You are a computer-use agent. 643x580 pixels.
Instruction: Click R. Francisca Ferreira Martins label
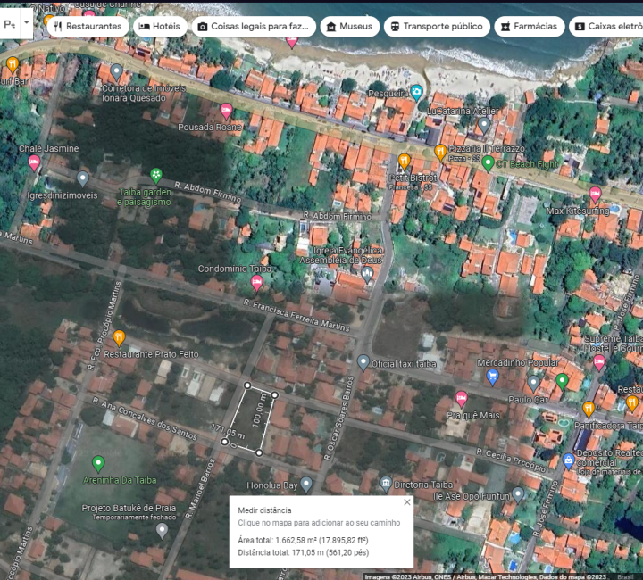pyautogui.click(x=296, y=315)
